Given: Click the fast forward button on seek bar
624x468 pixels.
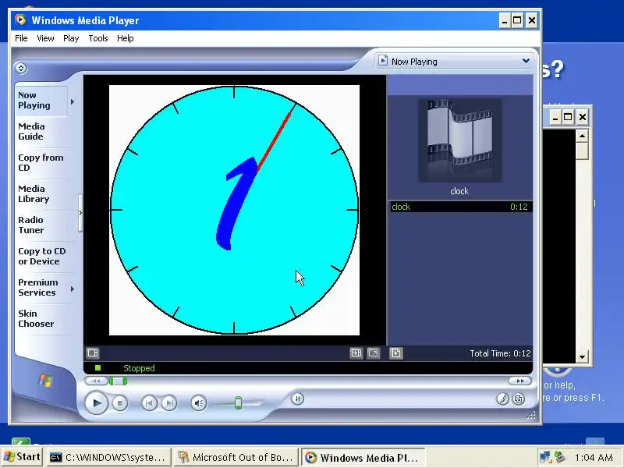Looking at the screenshot, I should click(519, 381).
